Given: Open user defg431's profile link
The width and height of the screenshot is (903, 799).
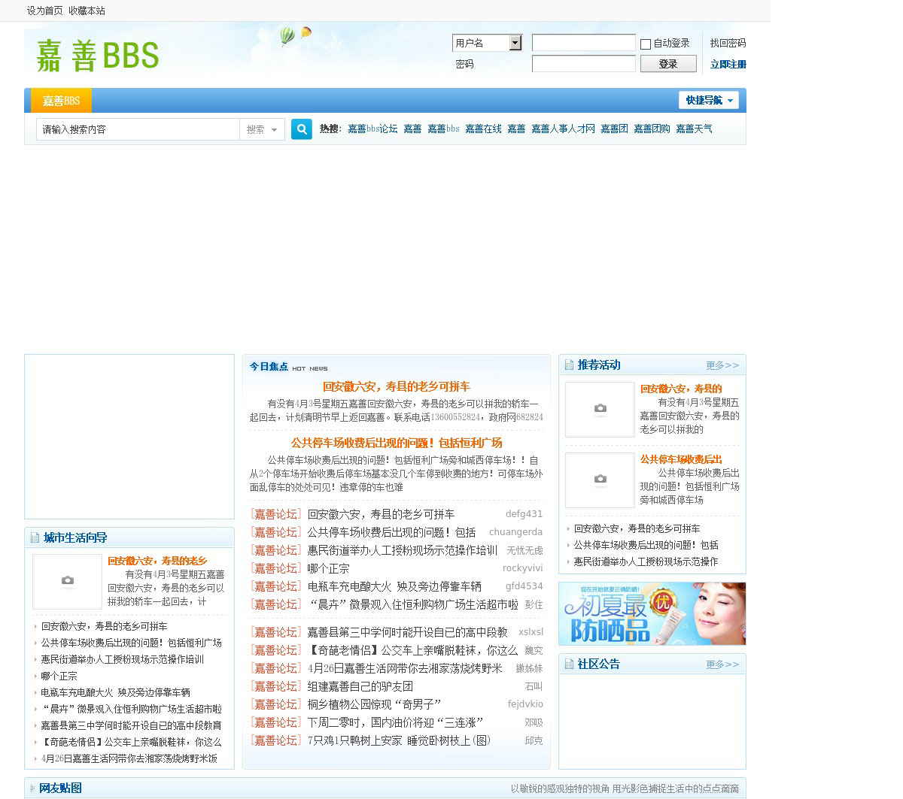Looking at the screenshot, I should tap(524, 514).
